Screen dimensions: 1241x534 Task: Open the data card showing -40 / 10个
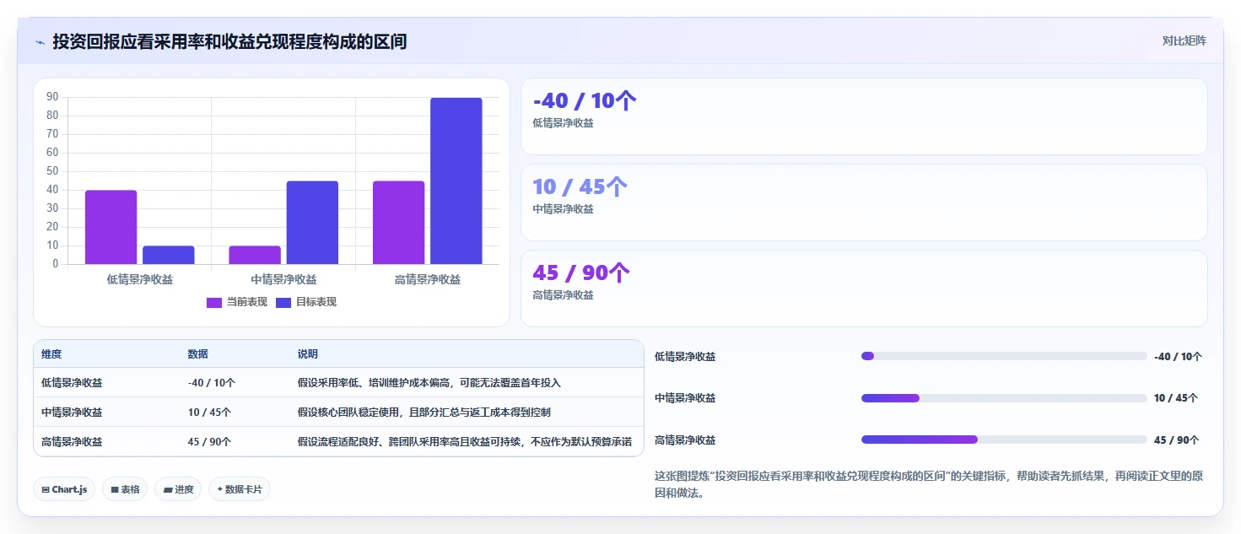coord(864,116)
